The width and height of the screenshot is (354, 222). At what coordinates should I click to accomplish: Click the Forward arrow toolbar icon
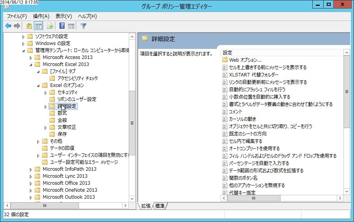tap(17, 26)
